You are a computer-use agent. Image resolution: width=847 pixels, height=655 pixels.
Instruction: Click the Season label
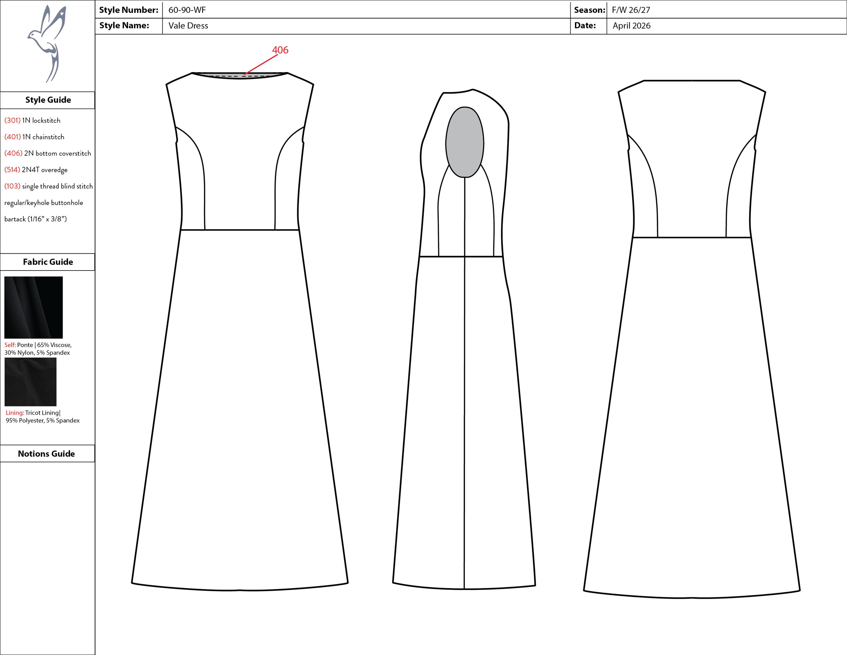click(x=590, y=10)
